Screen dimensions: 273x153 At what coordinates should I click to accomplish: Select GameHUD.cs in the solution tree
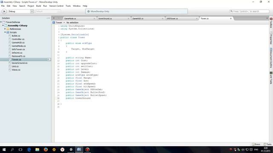pyautogui.click(x=18, y=42)
